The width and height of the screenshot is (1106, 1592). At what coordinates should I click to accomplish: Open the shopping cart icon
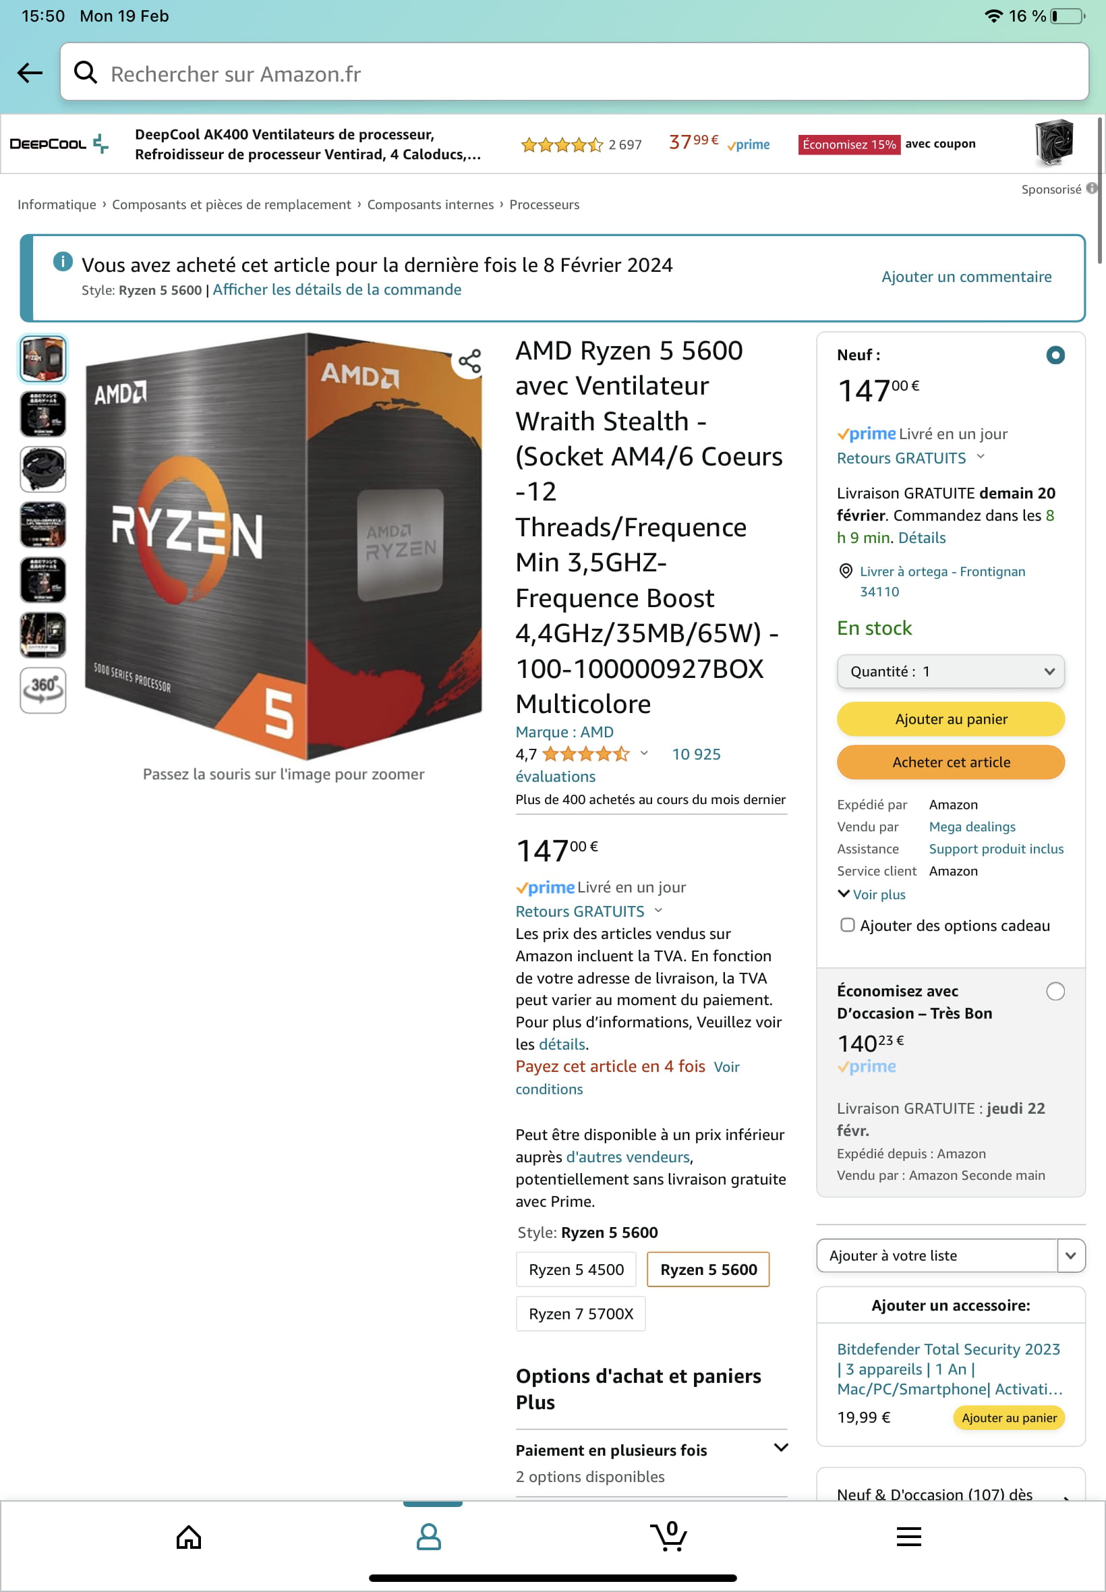click(669, 1535)
